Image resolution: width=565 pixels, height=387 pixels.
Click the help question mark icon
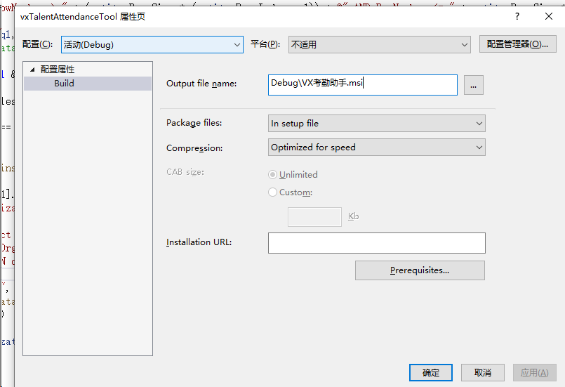517,16
